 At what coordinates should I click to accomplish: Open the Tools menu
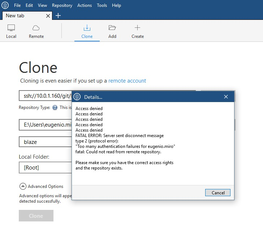pos(102,5)
